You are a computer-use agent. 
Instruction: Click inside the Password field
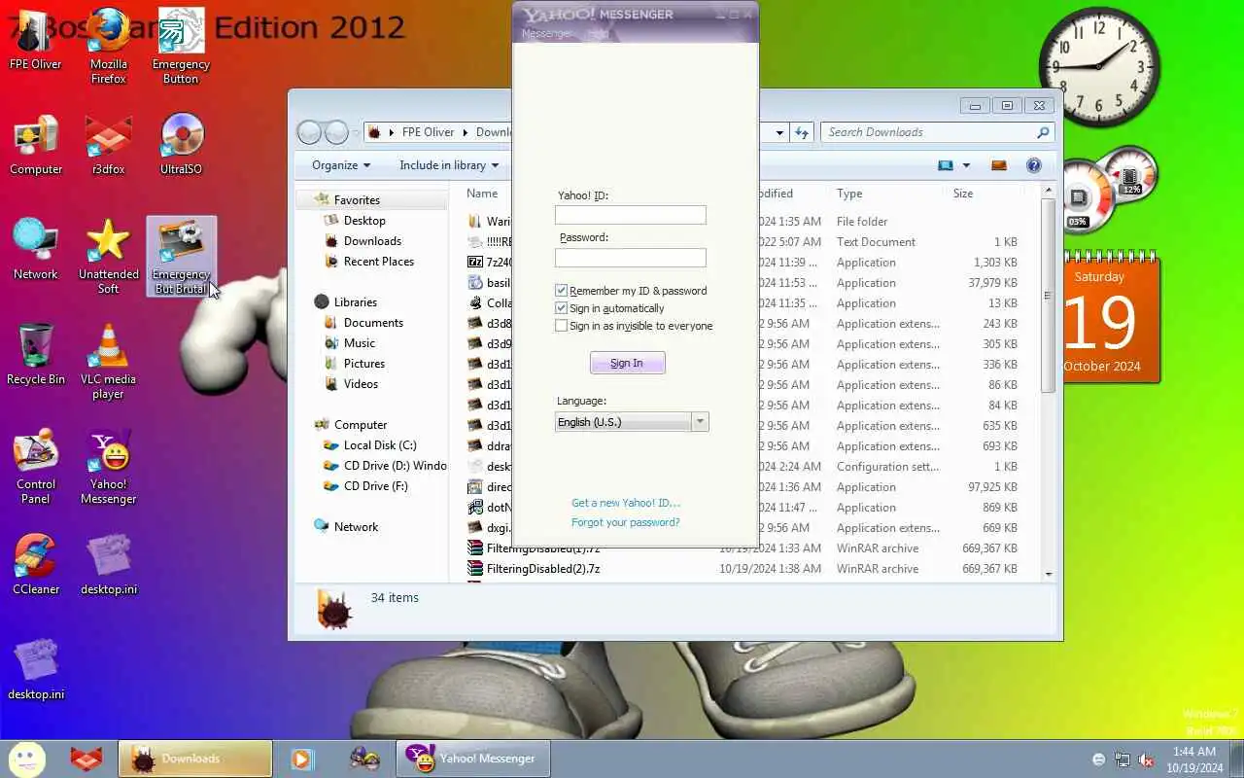coord(631,258)
